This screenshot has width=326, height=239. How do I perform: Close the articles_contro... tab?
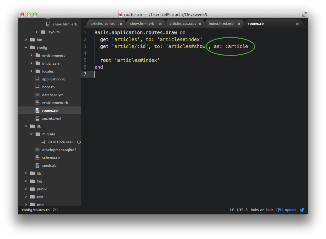(121, 24)
